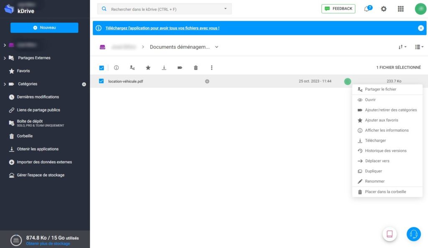
Task: Click the kDrive logo icon
Action: pos(9,9)
